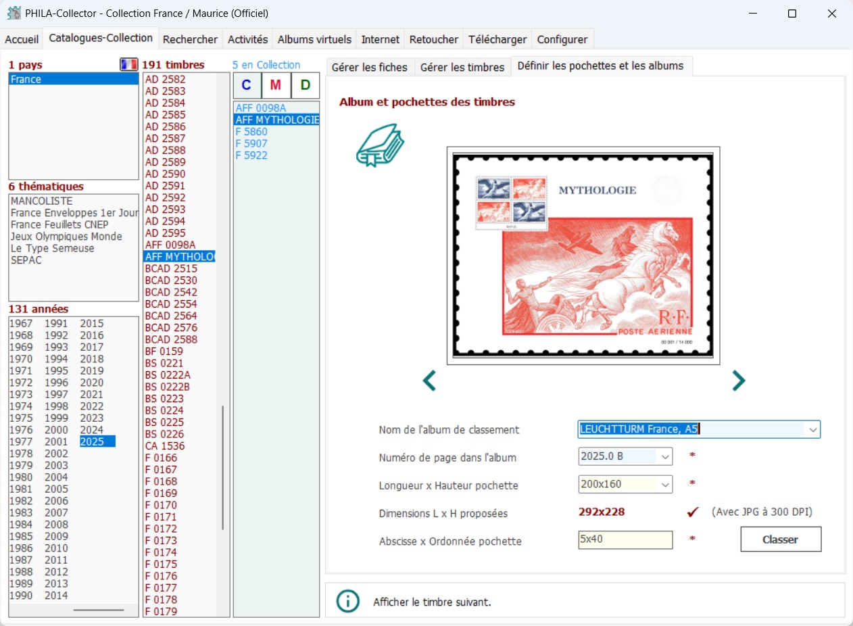Expand the album name dropdown
This screenshot has height=626, width=853.
point(811,429)
